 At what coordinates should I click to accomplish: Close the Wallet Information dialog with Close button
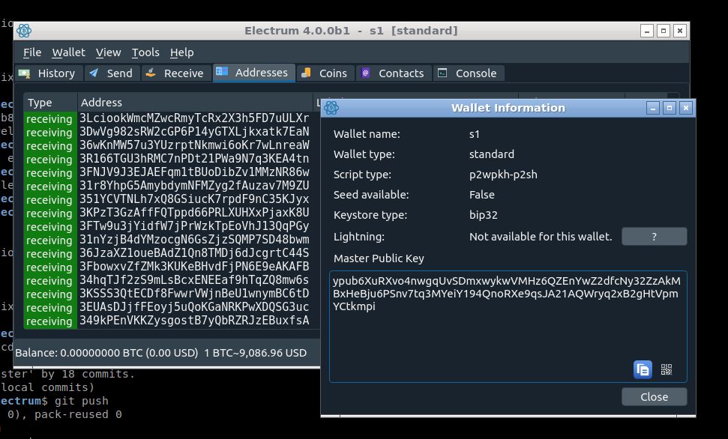point(655,397)
